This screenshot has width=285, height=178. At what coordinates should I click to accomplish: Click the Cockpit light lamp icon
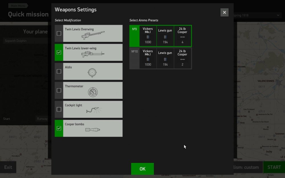94,110
